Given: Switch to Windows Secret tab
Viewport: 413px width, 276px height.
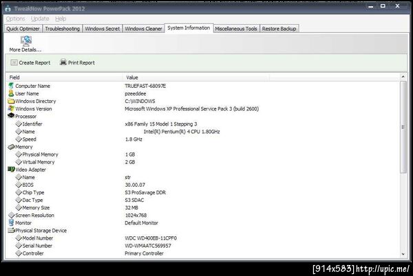Looking at the screenshot, I should click(102, 29).
